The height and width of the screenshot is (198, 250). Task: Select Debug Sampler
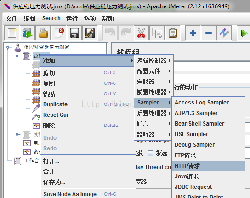208,145
